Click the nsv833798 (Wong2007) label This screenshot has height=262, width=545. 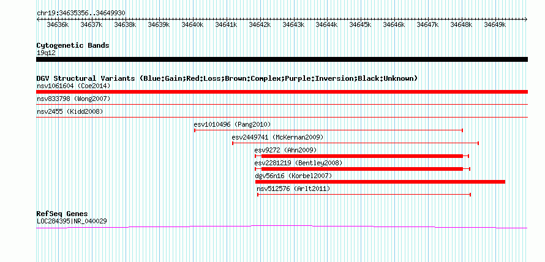[x=73, y=99]
